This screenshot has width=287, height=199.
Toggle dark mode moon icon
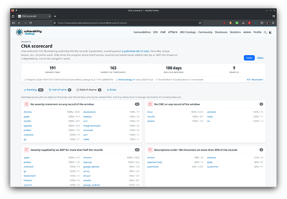click(270, 32)
